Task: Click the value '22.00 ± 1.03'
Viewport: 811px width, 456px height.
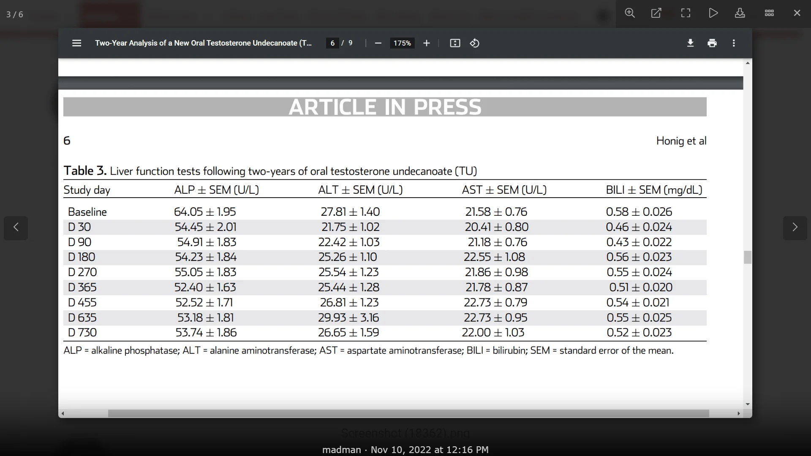Action: coord(493,333)
